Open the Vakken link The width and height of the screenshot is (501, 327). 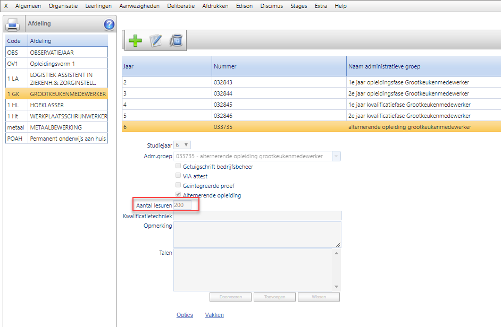tap(214, 315)
